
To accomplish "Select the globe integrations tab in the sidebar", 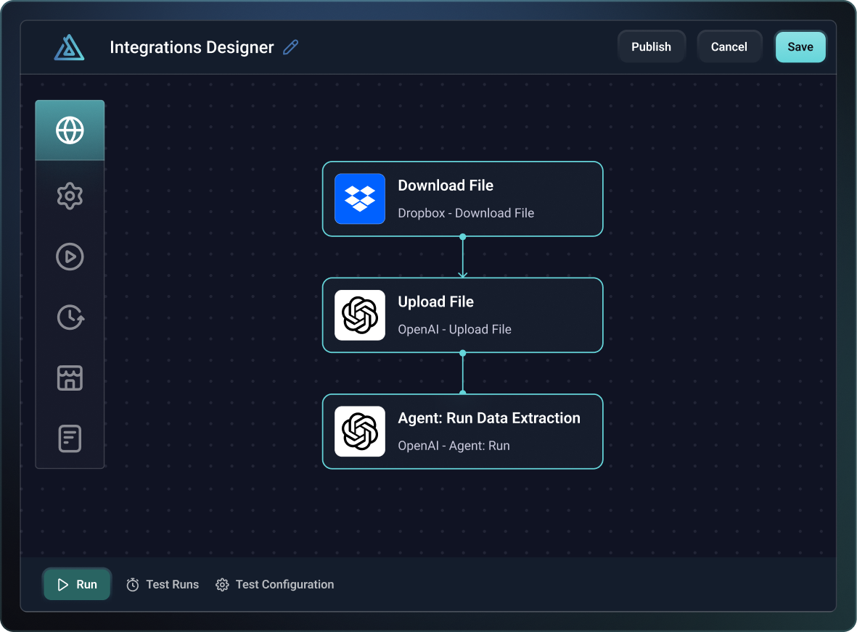I will click(70, 130).
